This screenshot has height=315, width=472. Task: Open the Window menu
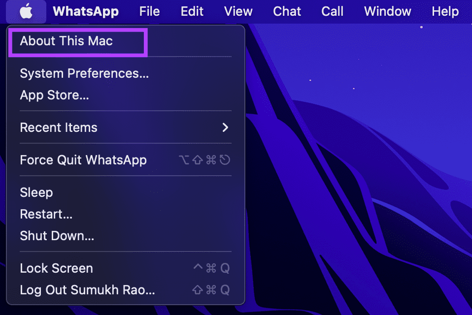pos(387,11)
